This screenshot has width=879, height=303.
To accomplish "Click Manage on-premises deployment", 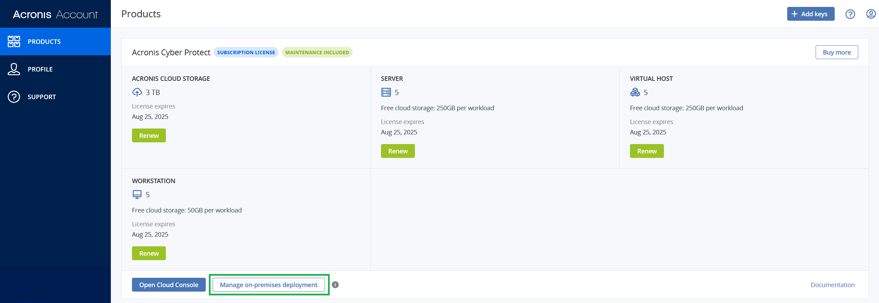I will [x=268, y=285].
